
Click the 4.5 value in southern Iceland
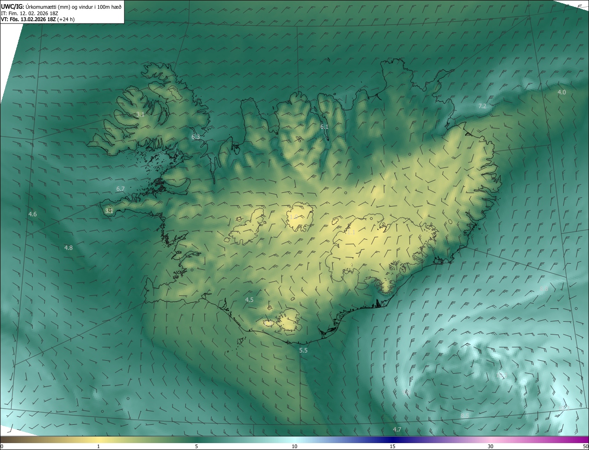click(249, 300)
